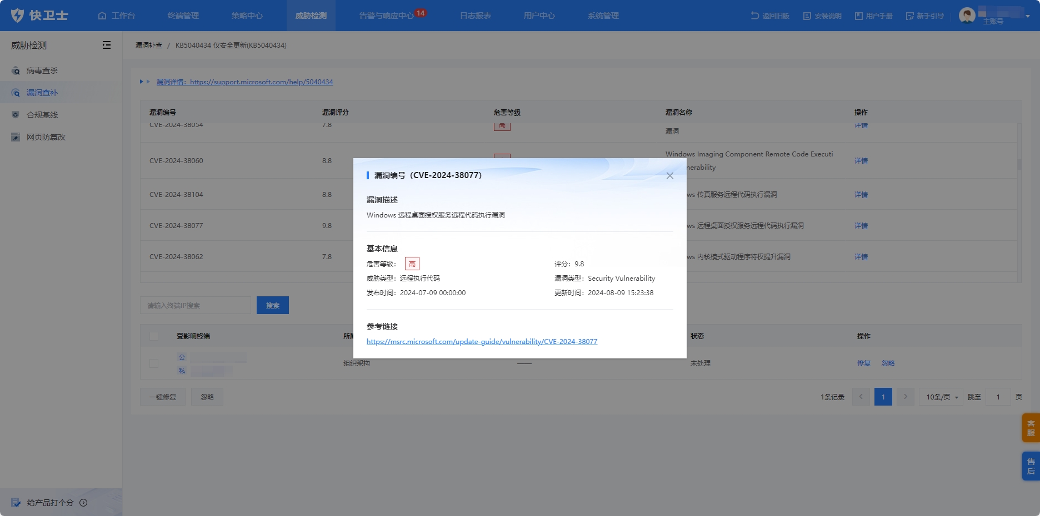Image resolution: width=1040 pixels, height=516 pixels.
Task: Switch to the 终端管理 tab
Action: 183,16
